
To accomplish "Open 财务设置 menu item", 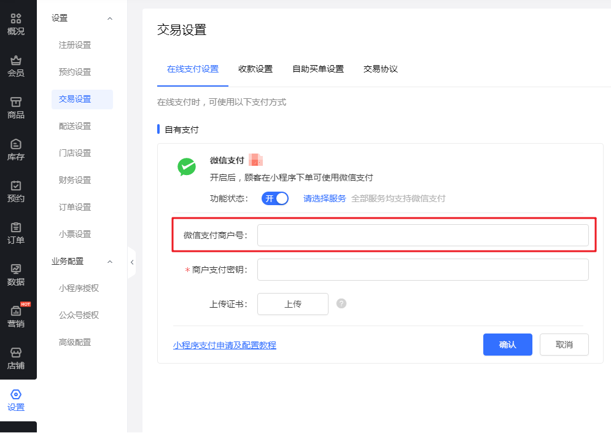I will point(75,180).
